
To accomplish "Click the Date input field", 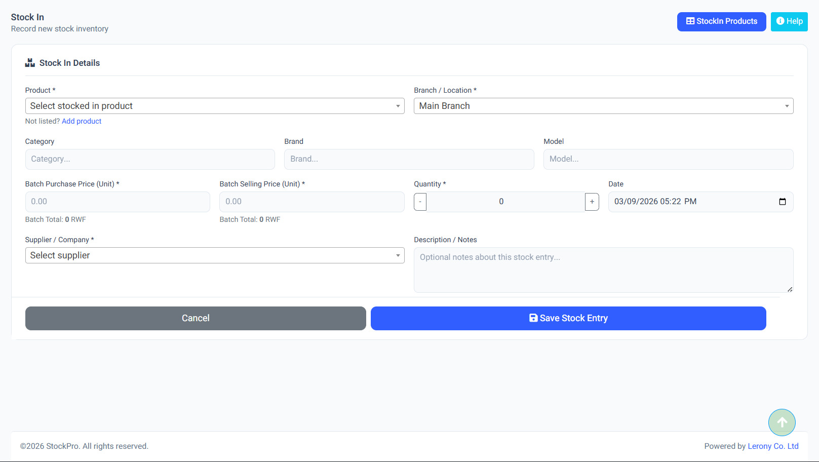I will coord(700,202).
